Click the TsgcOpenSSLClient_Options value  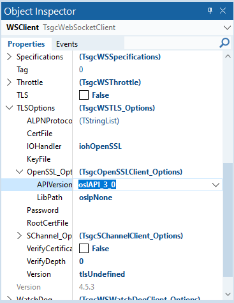coord(131,172)
